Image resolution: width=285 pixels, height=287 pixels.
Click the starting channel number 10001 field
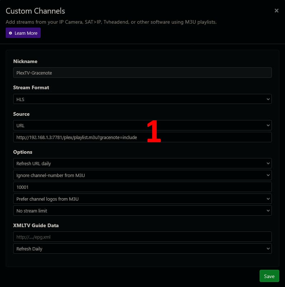pos(142,187)
